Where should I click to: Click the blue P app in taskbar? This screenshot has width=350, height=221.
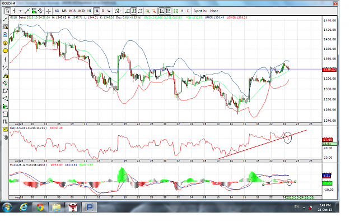click(89, 208)
